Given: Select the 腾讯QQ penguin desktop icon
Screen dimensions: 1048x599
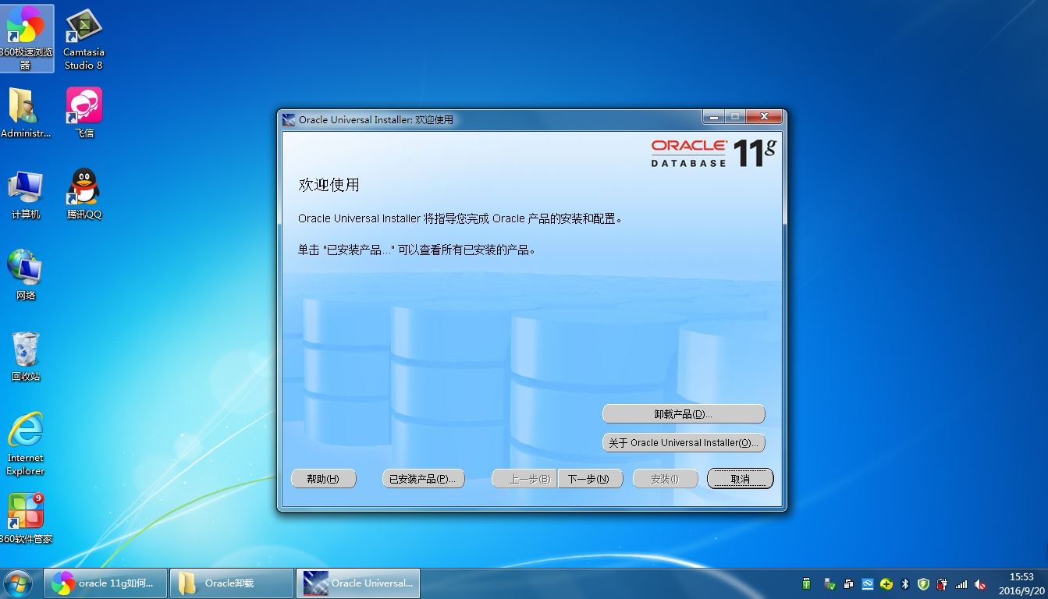Looking at the screenshot, I should click(x=83, y=194).
